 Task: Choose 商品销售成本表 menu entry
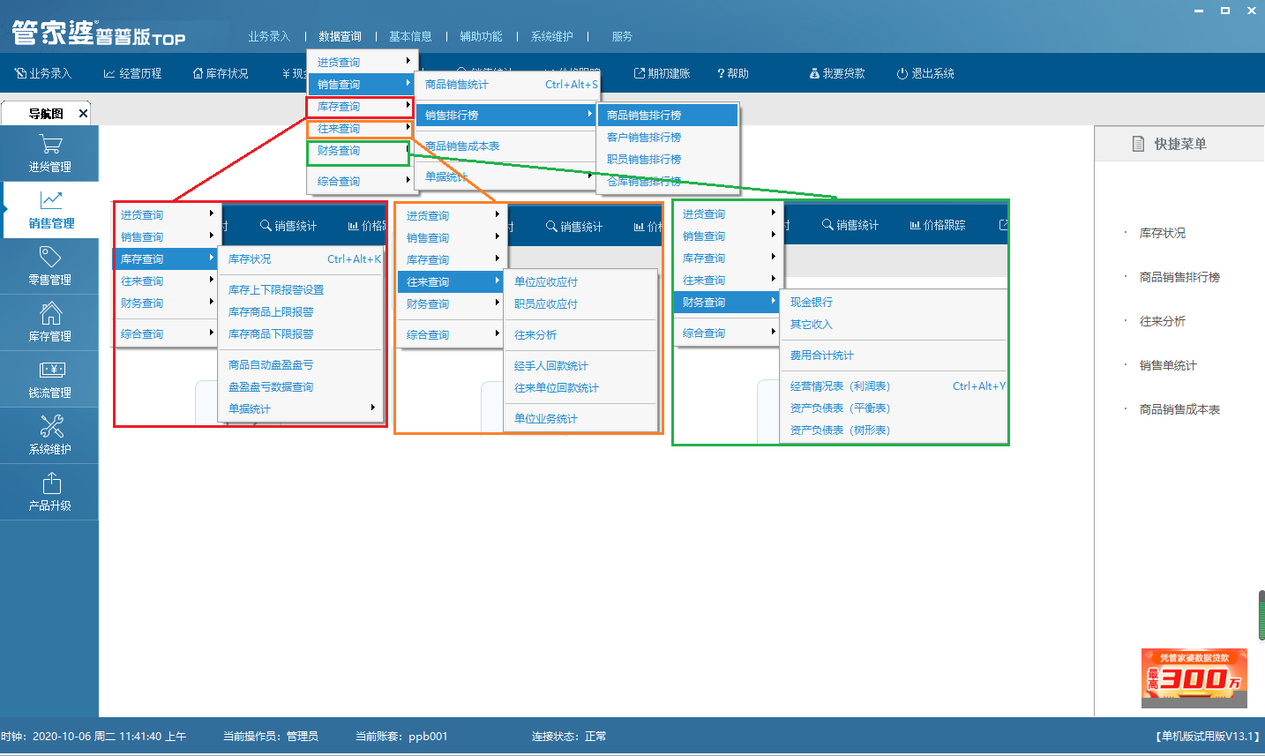[507, 146]
